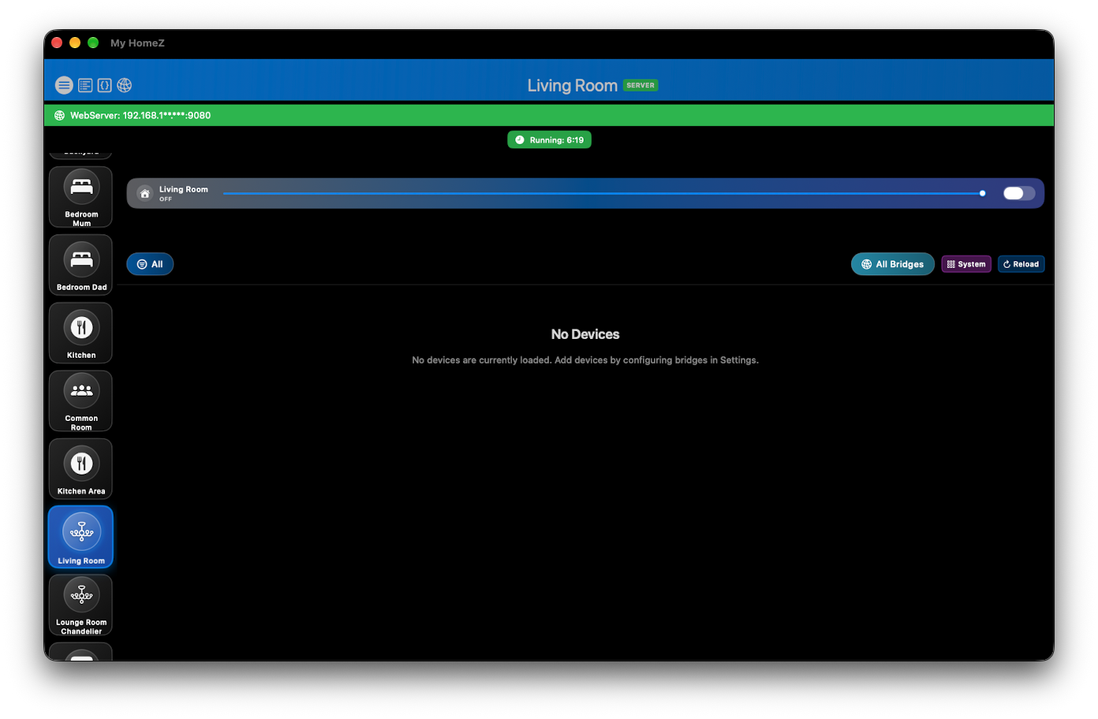Image resolution: width=1098 pixels, height=719 pixels.
Task: Click the "OFF" status under Living Room
Action: pos(166,199)
